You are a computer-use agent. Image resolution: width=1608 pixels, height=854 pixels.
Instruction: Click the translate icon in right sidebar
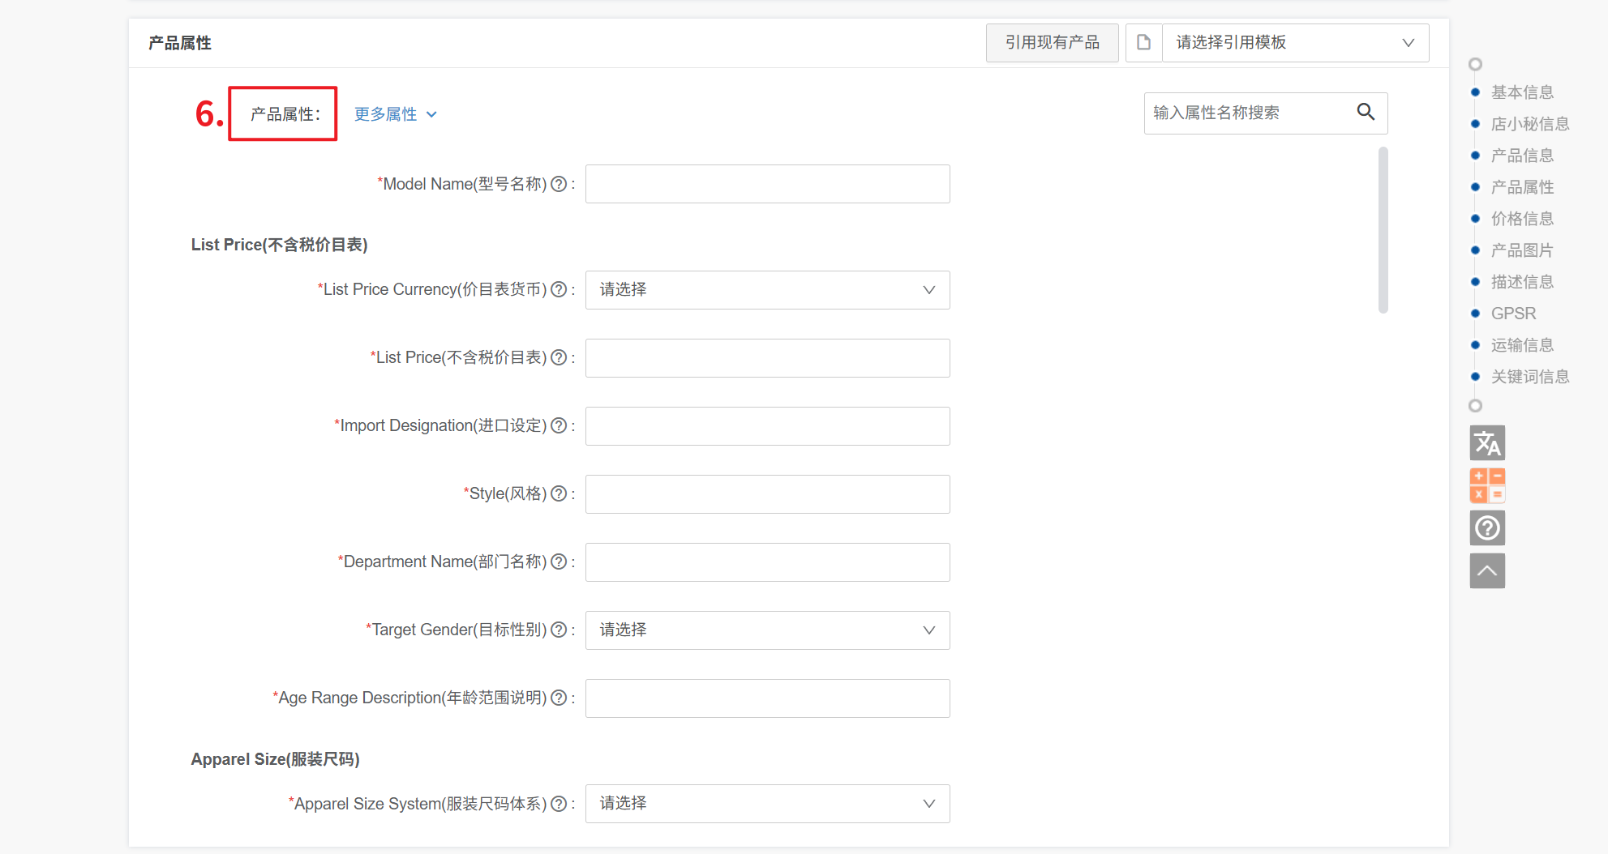(x=1486, y=443)
